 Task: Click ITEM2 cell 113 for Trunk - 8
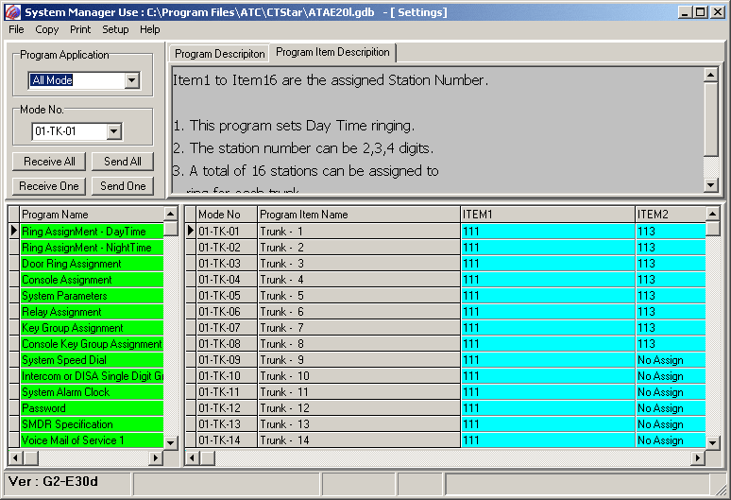(671, 344)
